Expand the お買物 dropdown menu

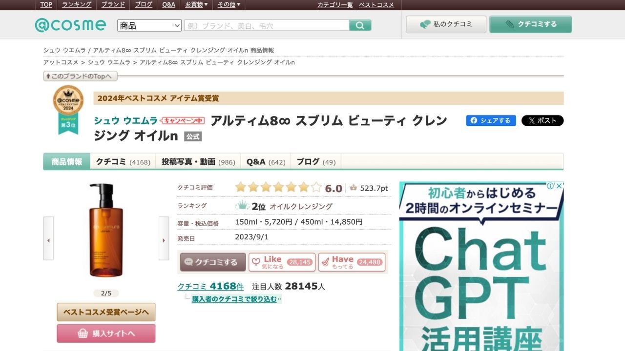coord(196,4)
